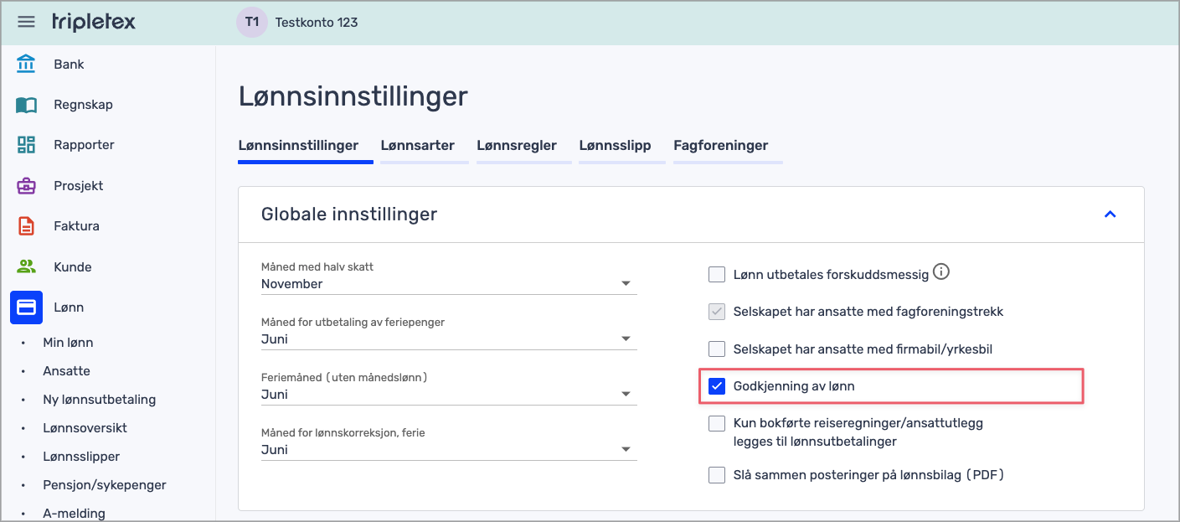
Task: Collapse the Globale innstillinger section
Action: (x=1110, y=214)
